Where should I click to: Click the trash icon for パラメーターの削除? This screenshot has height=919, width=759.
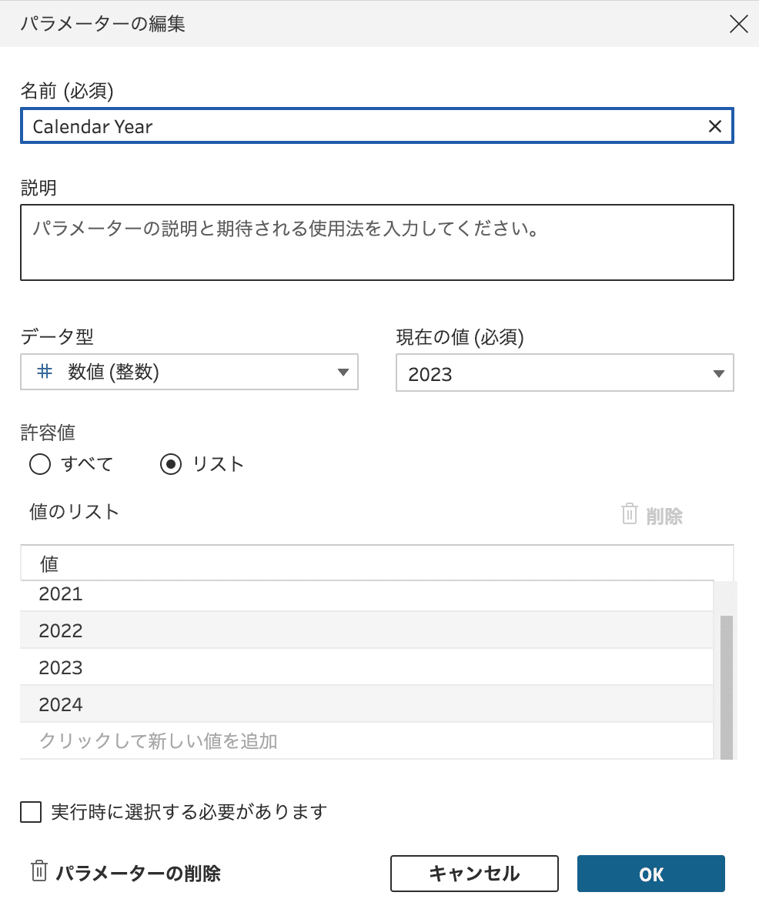click(x=38, y=871)
